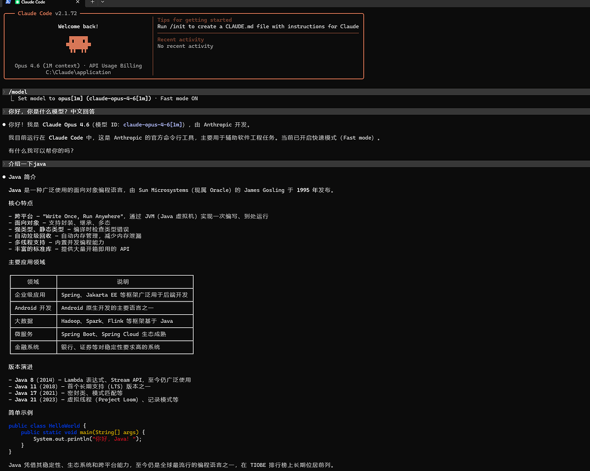Viewport: 590px width, 471px height.
Task: Select the Claude Code terminal tab
Action: [x=43, y=2]
